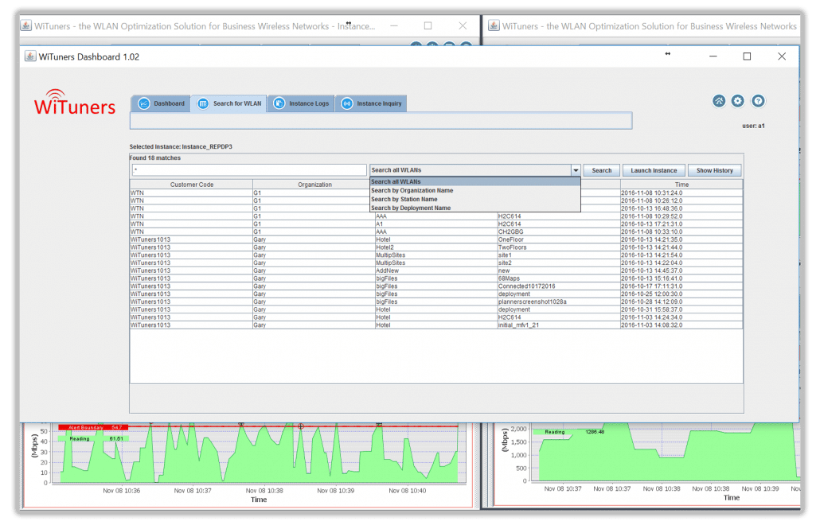Click the AddNew station cell
This screenshot has height=525, width=820.
click(435, 270)
